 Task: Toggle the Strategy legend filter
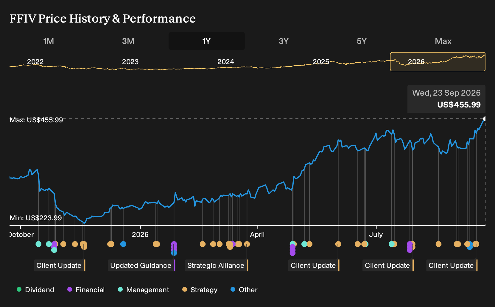tap(200, 289)
